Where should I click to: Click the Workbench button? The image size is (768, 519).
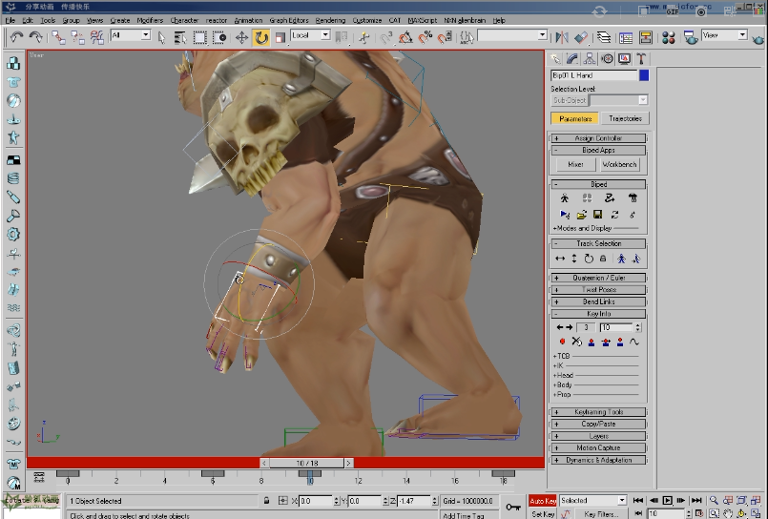(619, 164)
